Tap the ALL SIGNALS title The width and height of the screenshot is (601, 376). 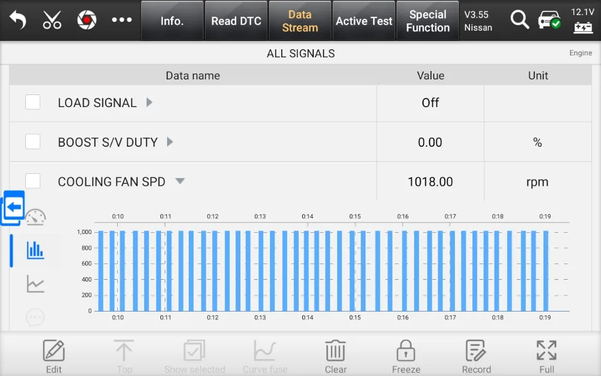(301, 54)
